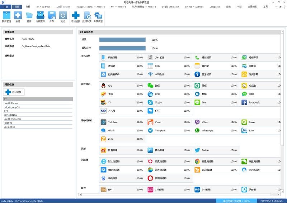Image resolution: width=287 pixels, height=203 pixels.
Task: Click the 日历 calendar icon
Action: pos(150,66)
